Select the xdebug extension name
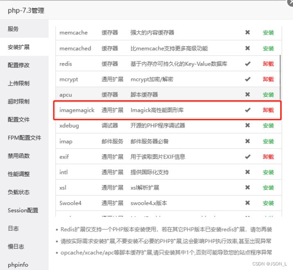293x270 pixels. pos(69,125)
